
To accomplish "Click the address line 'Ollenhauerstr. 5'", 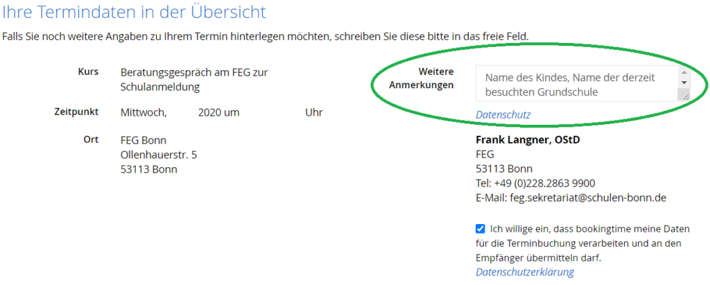I will coord(159,155).
